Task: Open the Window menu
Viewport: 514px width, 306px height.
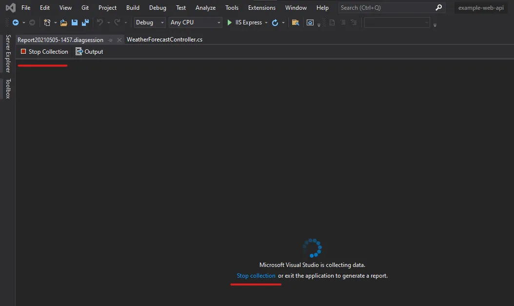Action: (296, 7)
